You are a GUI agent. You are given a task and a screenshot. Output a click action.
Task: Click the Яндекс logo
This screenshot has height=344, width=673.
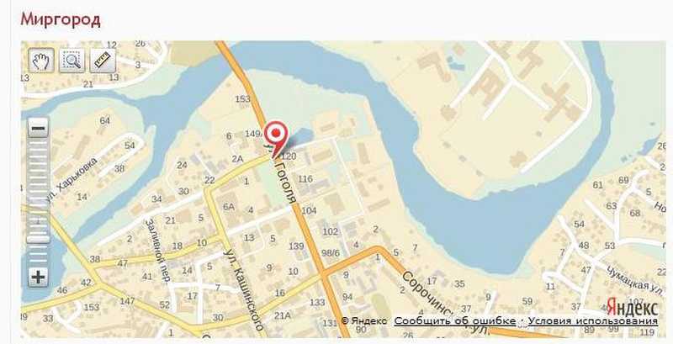click(632, 307)
